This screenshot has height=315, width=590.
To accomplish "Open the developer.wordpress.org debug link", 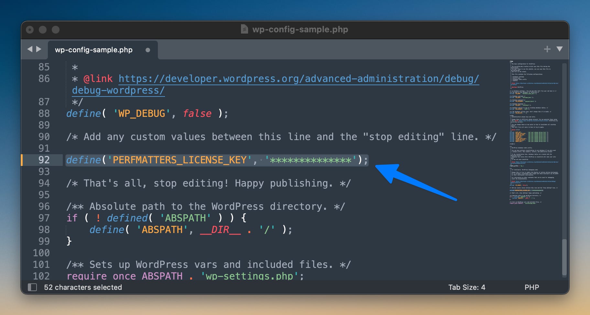I will point(299,79).
